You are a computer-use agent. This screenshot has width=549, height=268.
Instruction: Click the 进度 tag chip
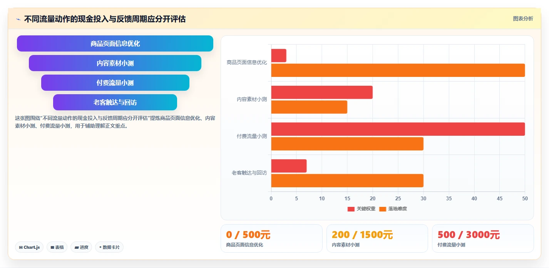(81, 247)
